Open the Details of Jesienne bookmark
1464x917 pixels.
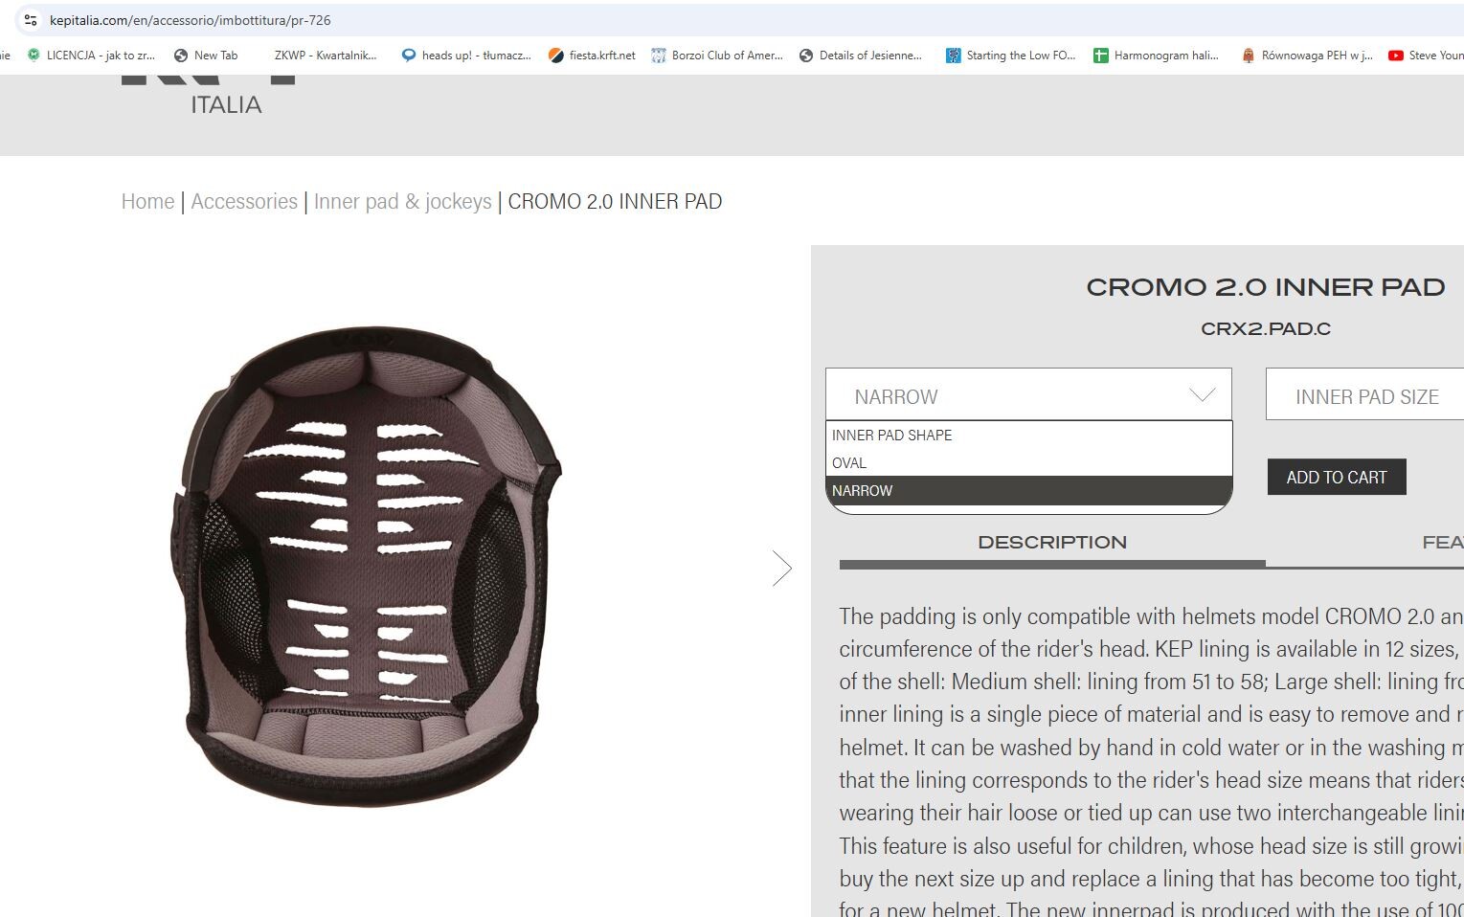click(860, 56)
